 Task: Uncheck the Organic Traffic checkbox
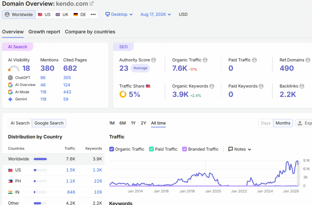tap(112, 149)
